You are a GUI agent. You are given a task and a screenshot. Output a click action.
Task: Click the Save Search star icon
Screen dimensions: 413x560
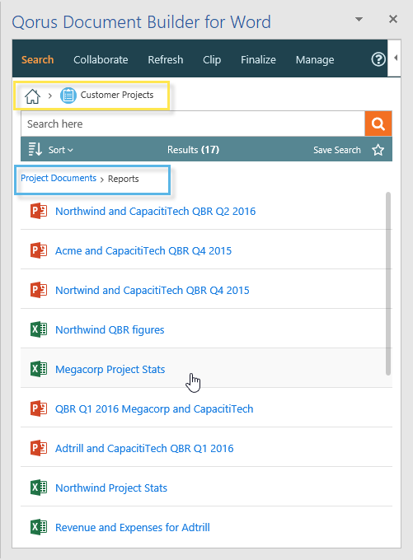pyautogui.click(x=378, y=150)
